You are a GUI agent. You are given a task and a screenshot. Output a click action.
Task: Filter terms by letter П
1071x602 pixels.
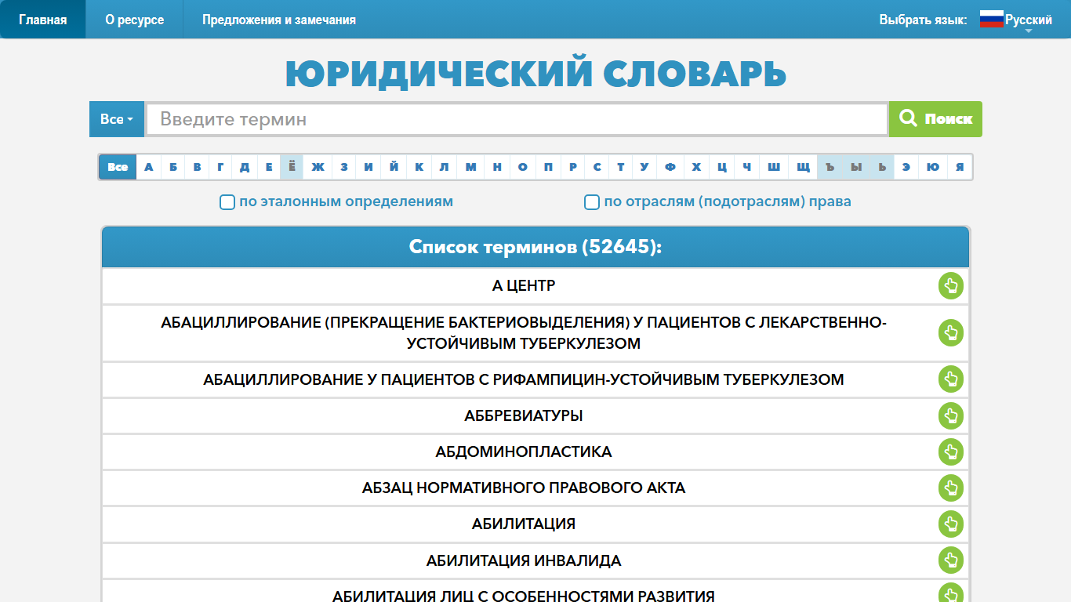click(x=547, y=167)
